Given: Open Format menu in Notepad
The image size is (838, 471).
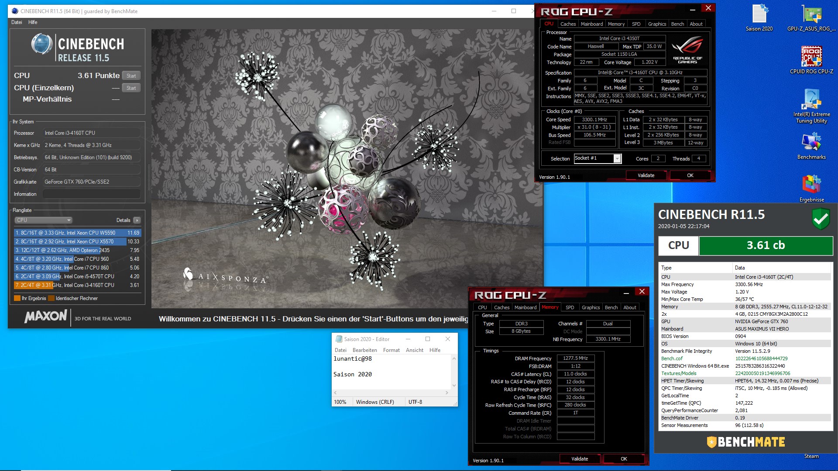Looking at the screenshot, I should pyautogui.click(x=391, y=350).
